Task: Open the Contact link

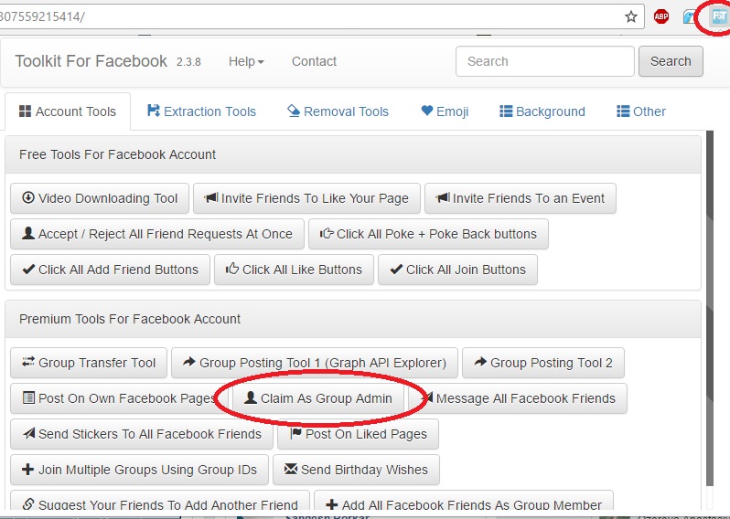Action: pos(314,61)
